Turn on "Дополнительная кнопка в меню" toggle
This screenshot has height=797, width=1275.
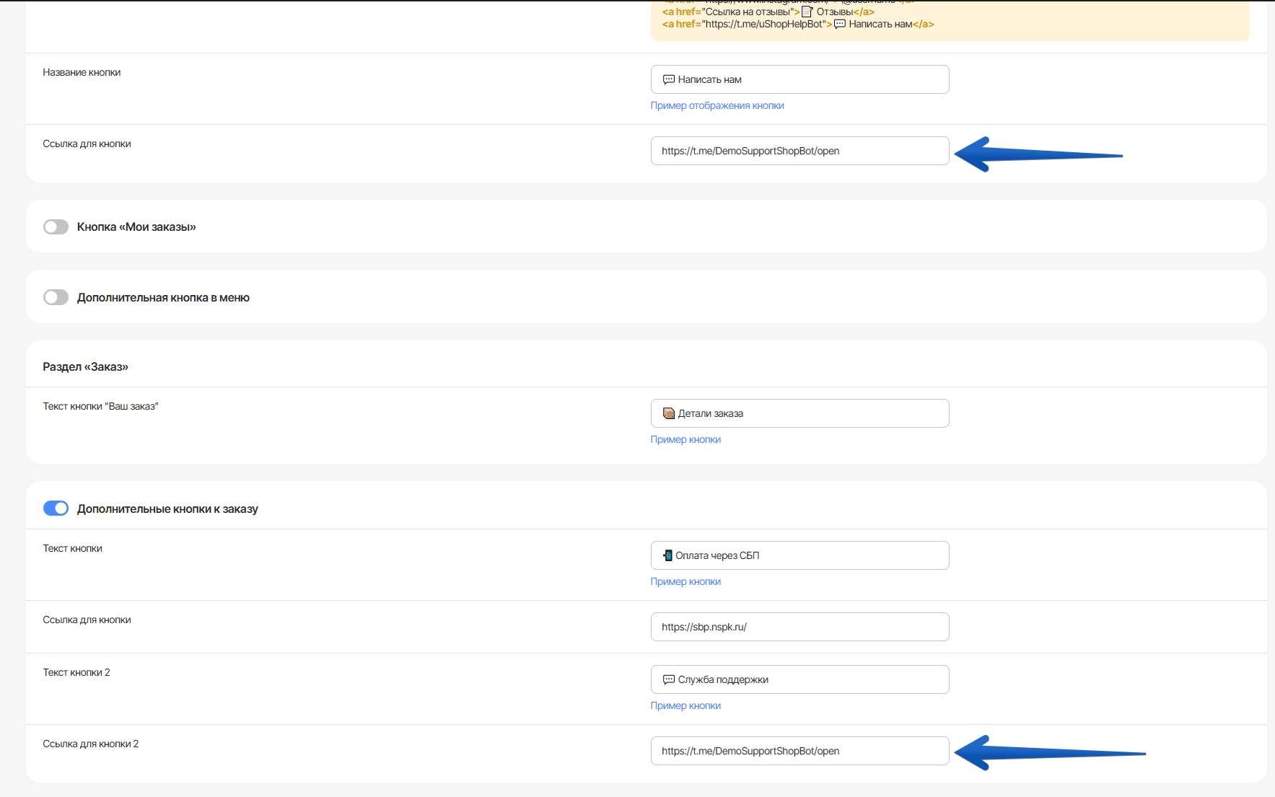click(x=56, y=297)
